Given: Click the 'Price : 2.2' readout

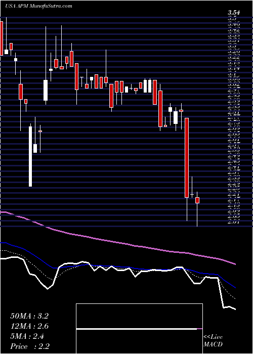Looking at the screenshot, I should [x=30, y=346].
